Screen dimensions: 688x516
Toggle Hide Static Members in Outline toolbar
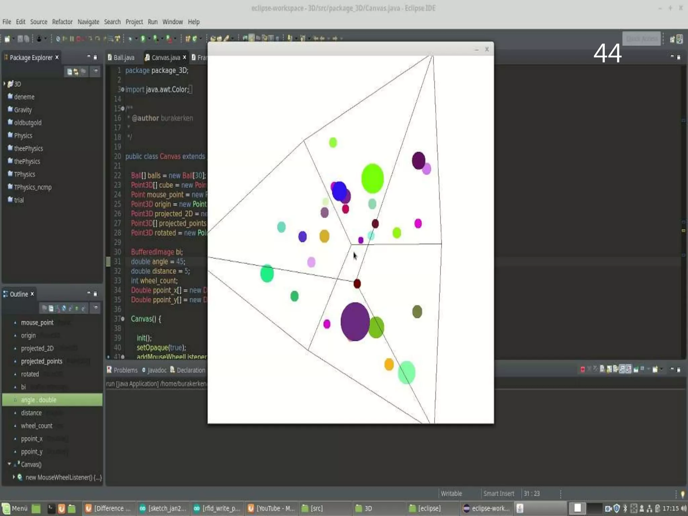(70, 308)
